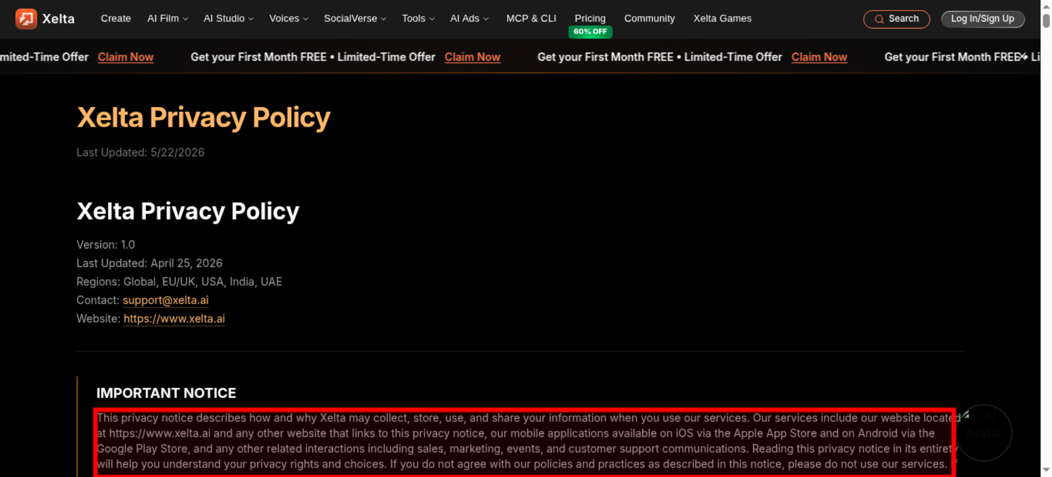This screenshot has height=477, width=1052.
Task: Open the floating AI Avatar button
Action: [983, 432]
